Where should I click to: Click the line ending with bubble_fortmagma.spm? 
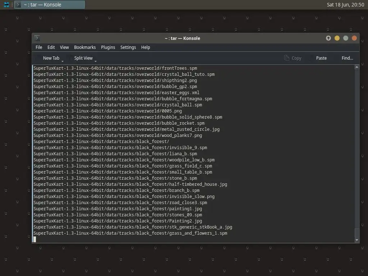tap(123, 99)
